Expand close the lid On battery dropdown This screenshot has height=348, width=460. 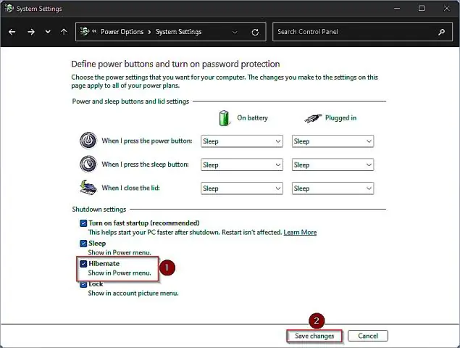coord(241,188)
